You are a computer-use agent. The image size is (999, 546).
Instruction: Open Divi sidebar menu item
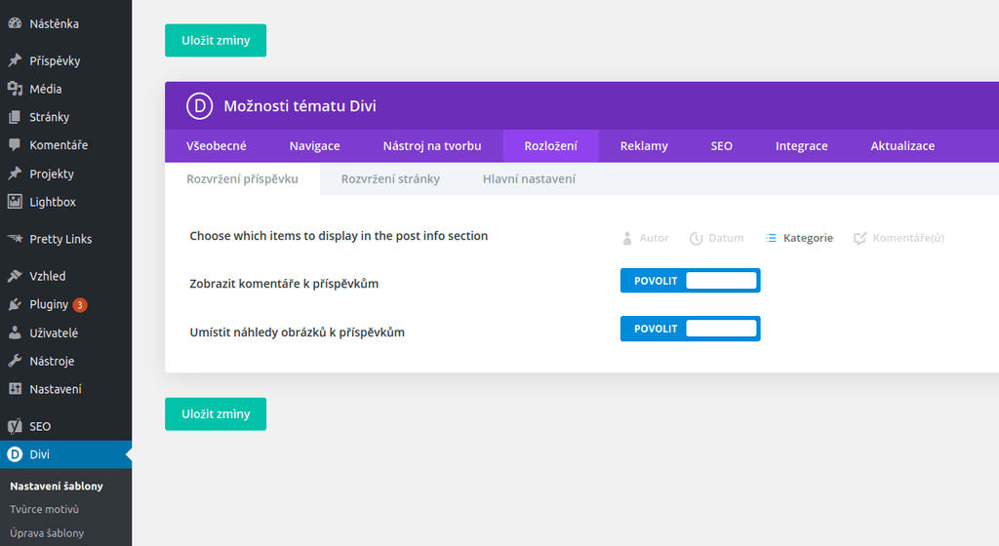65,454
